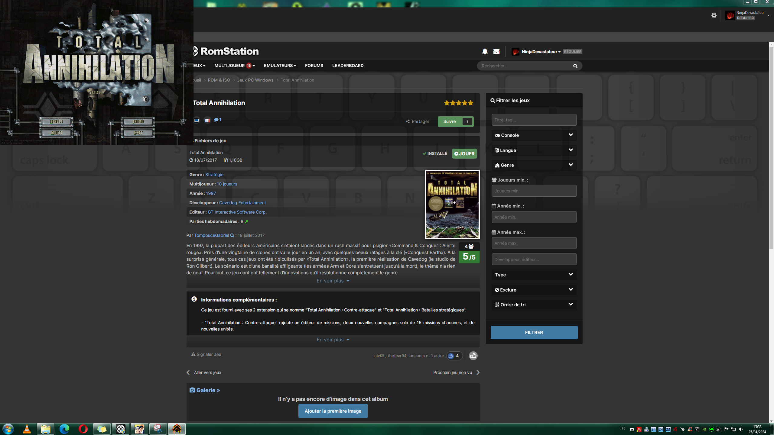Expand the Type filter dropdown
This screenshot has height=435, width=774.
tap(534, 275)
